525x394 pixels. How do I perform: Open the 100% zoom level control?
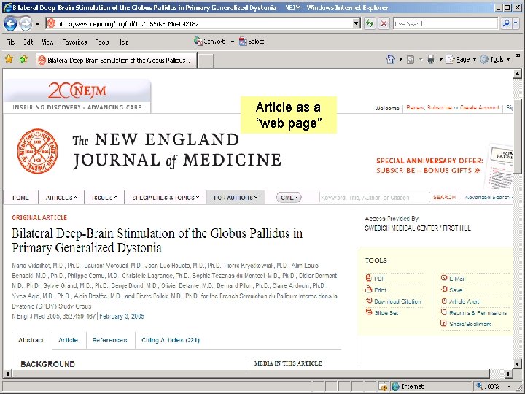pyautogui.click(x=494, y=386)
